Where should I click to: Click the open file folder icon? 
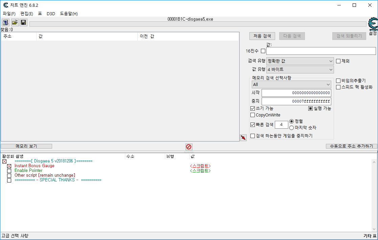(15, 23)
